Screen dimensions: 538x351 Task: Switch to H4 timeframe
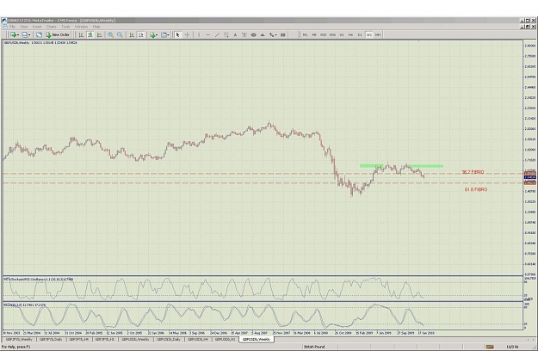[x=350, y=34]
